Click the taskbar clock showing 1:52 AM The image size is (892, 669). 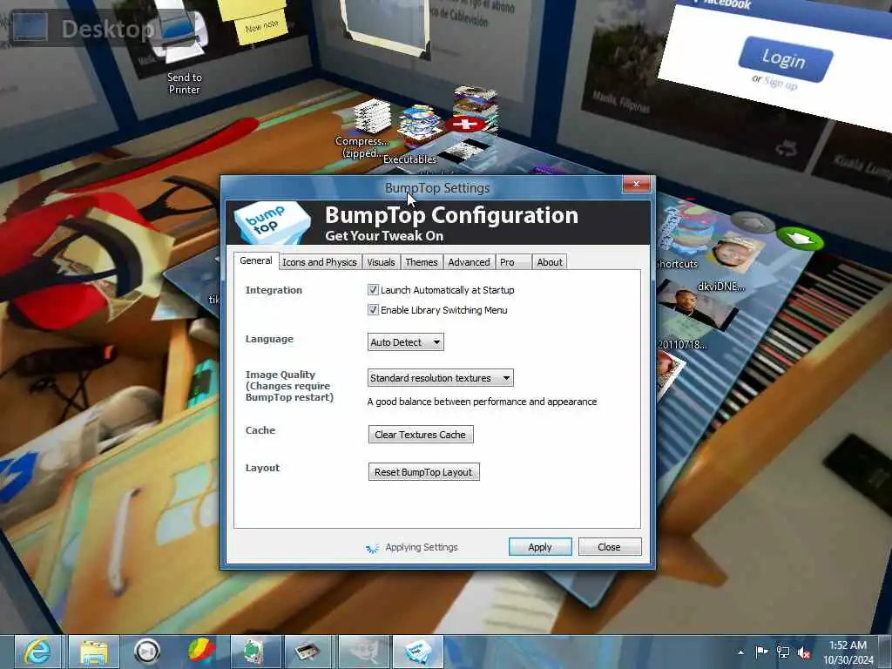(848, 652)
